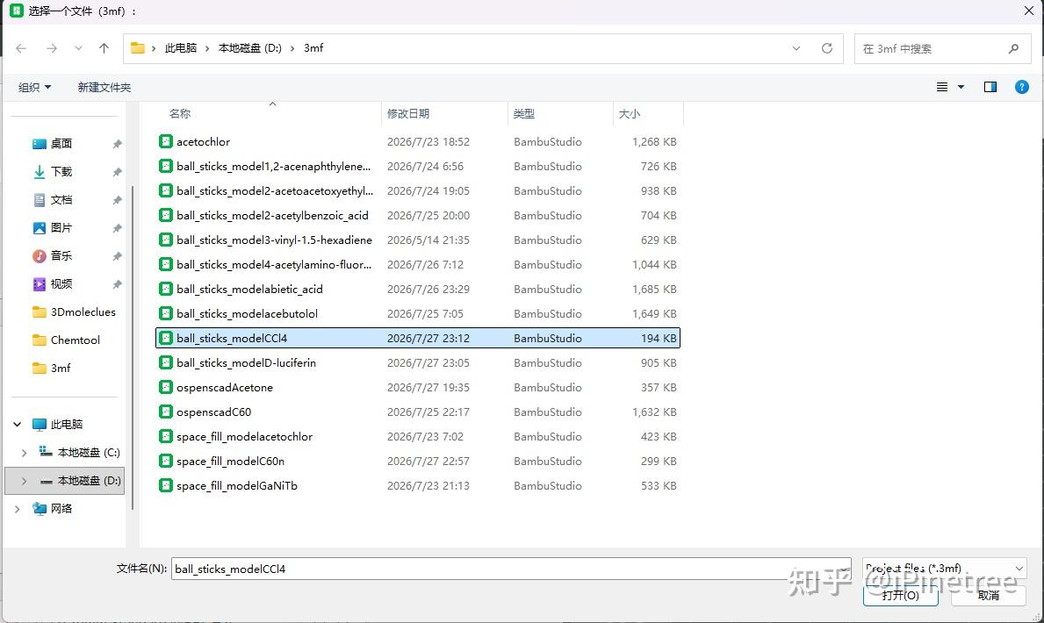Open 文档 in quick access
Viewport: 1044px width, 623px height.
[x=61, y=200]
